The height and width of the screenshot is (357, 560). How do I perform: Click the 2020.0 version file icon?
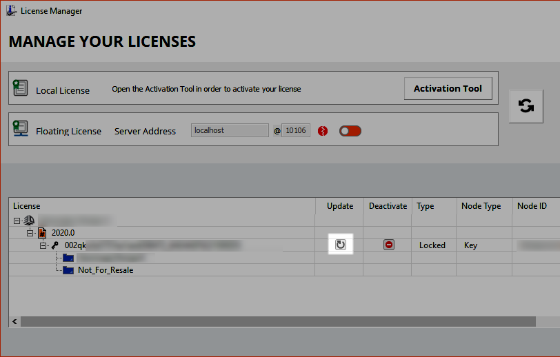(41, 233)
